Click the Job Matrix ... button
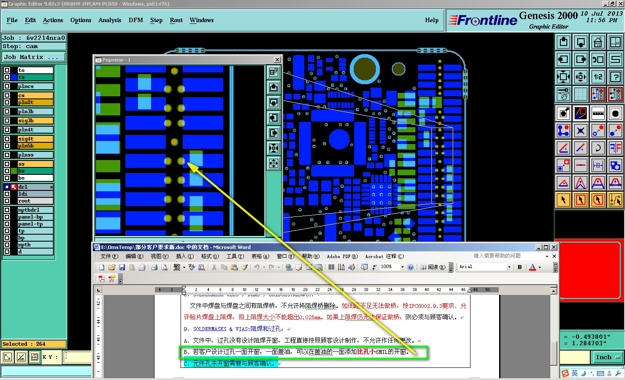Viewport: 625px width, 380px height. [x=34, y=57]
